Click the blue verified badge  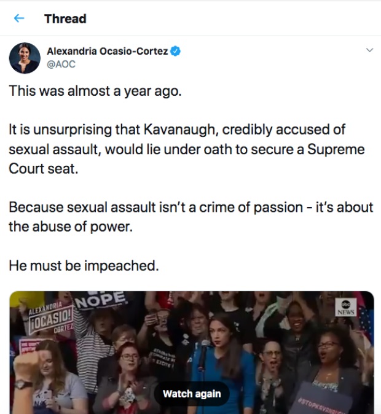coord(175,52)
